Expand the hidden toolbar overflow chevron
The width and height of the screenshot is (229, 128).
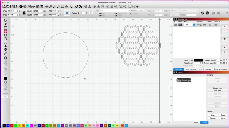pos(227,13)
